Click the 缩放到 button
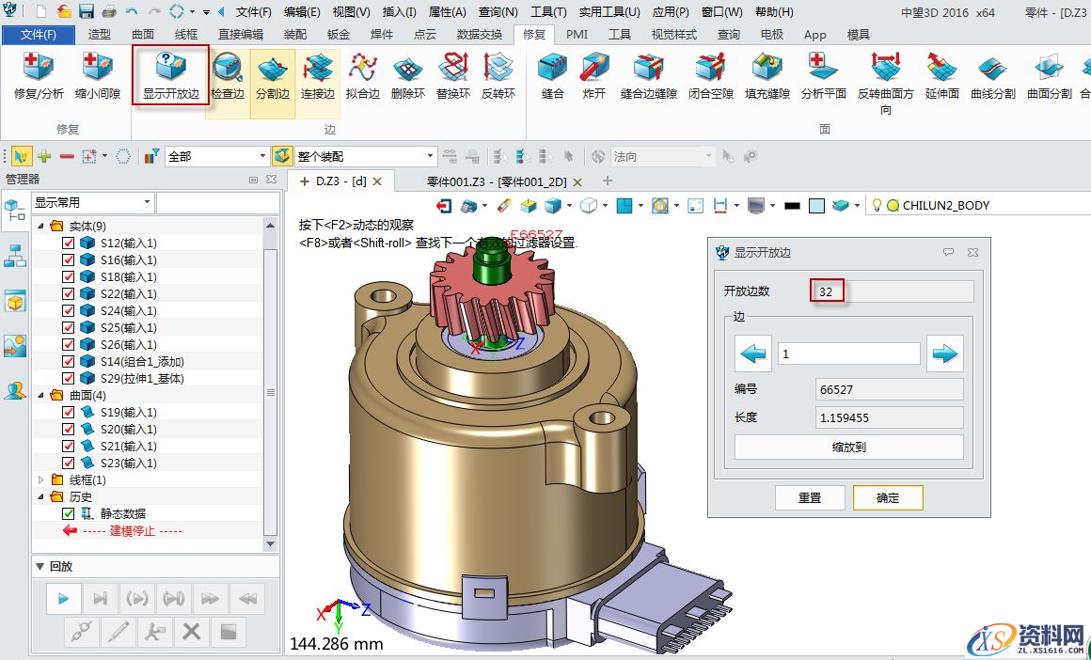The image size is (1091, 660). point(847,447)
